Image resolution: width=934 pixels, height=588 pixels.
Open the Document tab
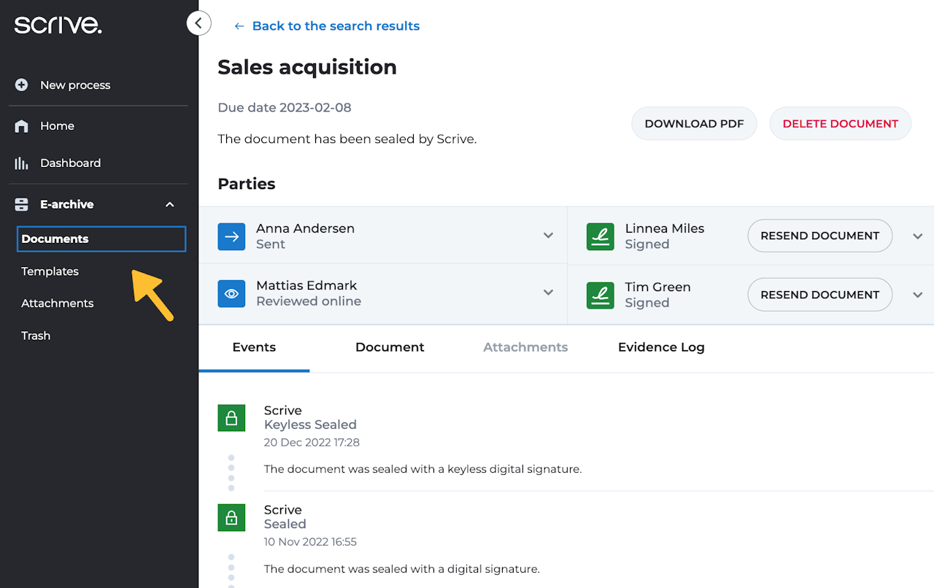click(390, 347)
